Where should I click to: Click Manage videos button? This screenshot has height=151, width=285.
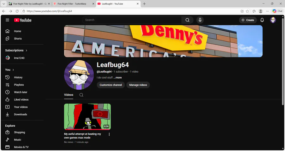[x=138, y=85]
